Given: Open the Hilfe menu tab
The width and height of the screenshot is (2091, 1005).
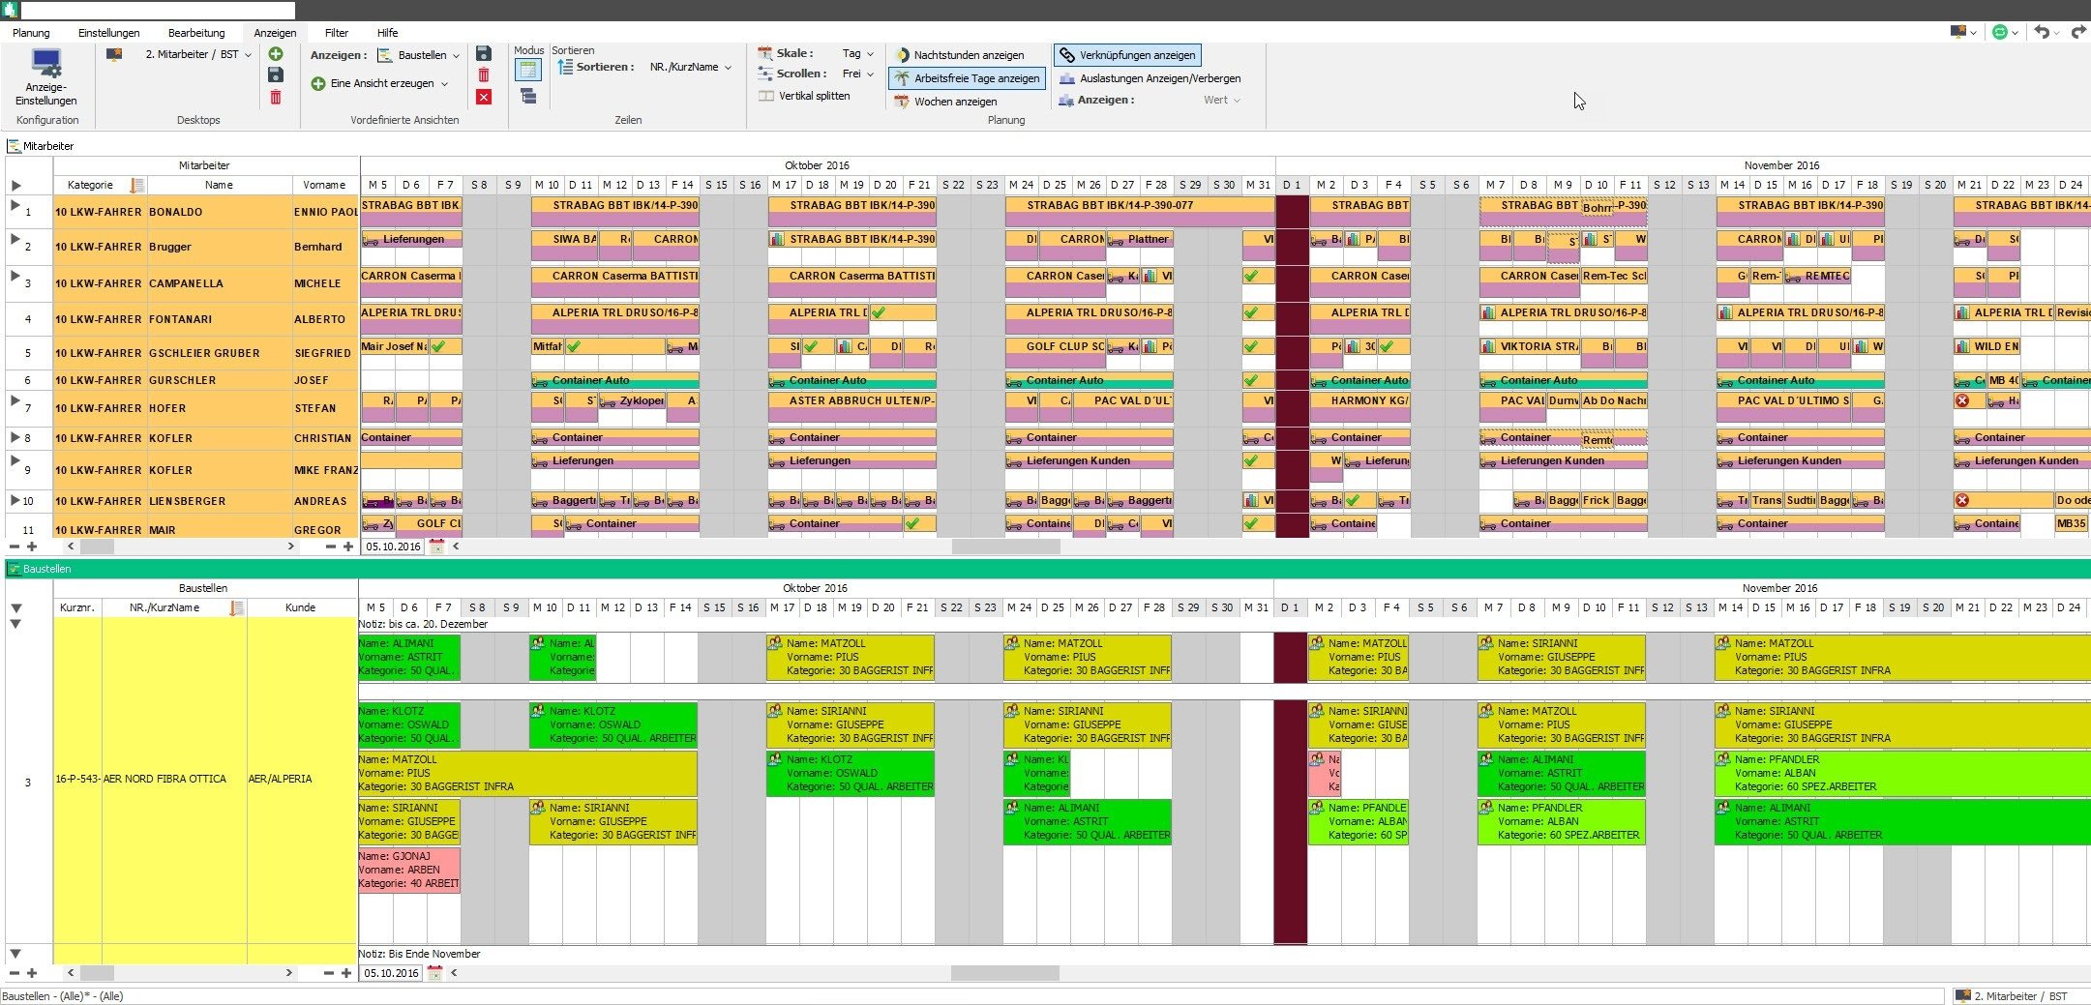Looking at the screenshot, I should (387, 33).
